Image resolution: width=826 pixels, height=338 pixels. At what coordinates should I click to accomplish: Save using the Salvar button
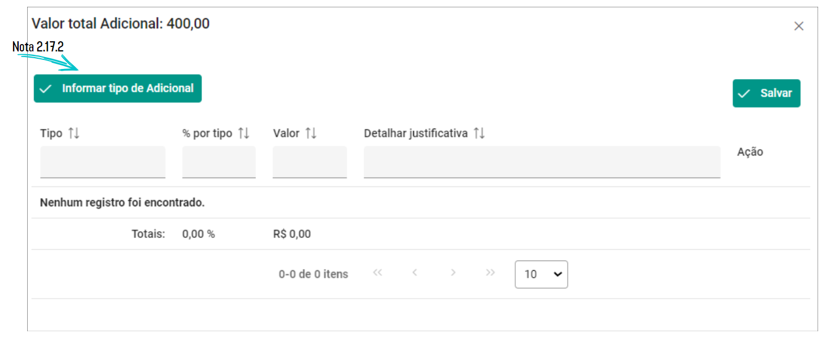pos(767,93)
